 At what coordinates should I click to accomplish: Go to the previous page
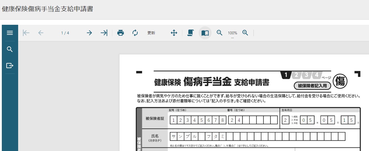(x=41, y=33)
